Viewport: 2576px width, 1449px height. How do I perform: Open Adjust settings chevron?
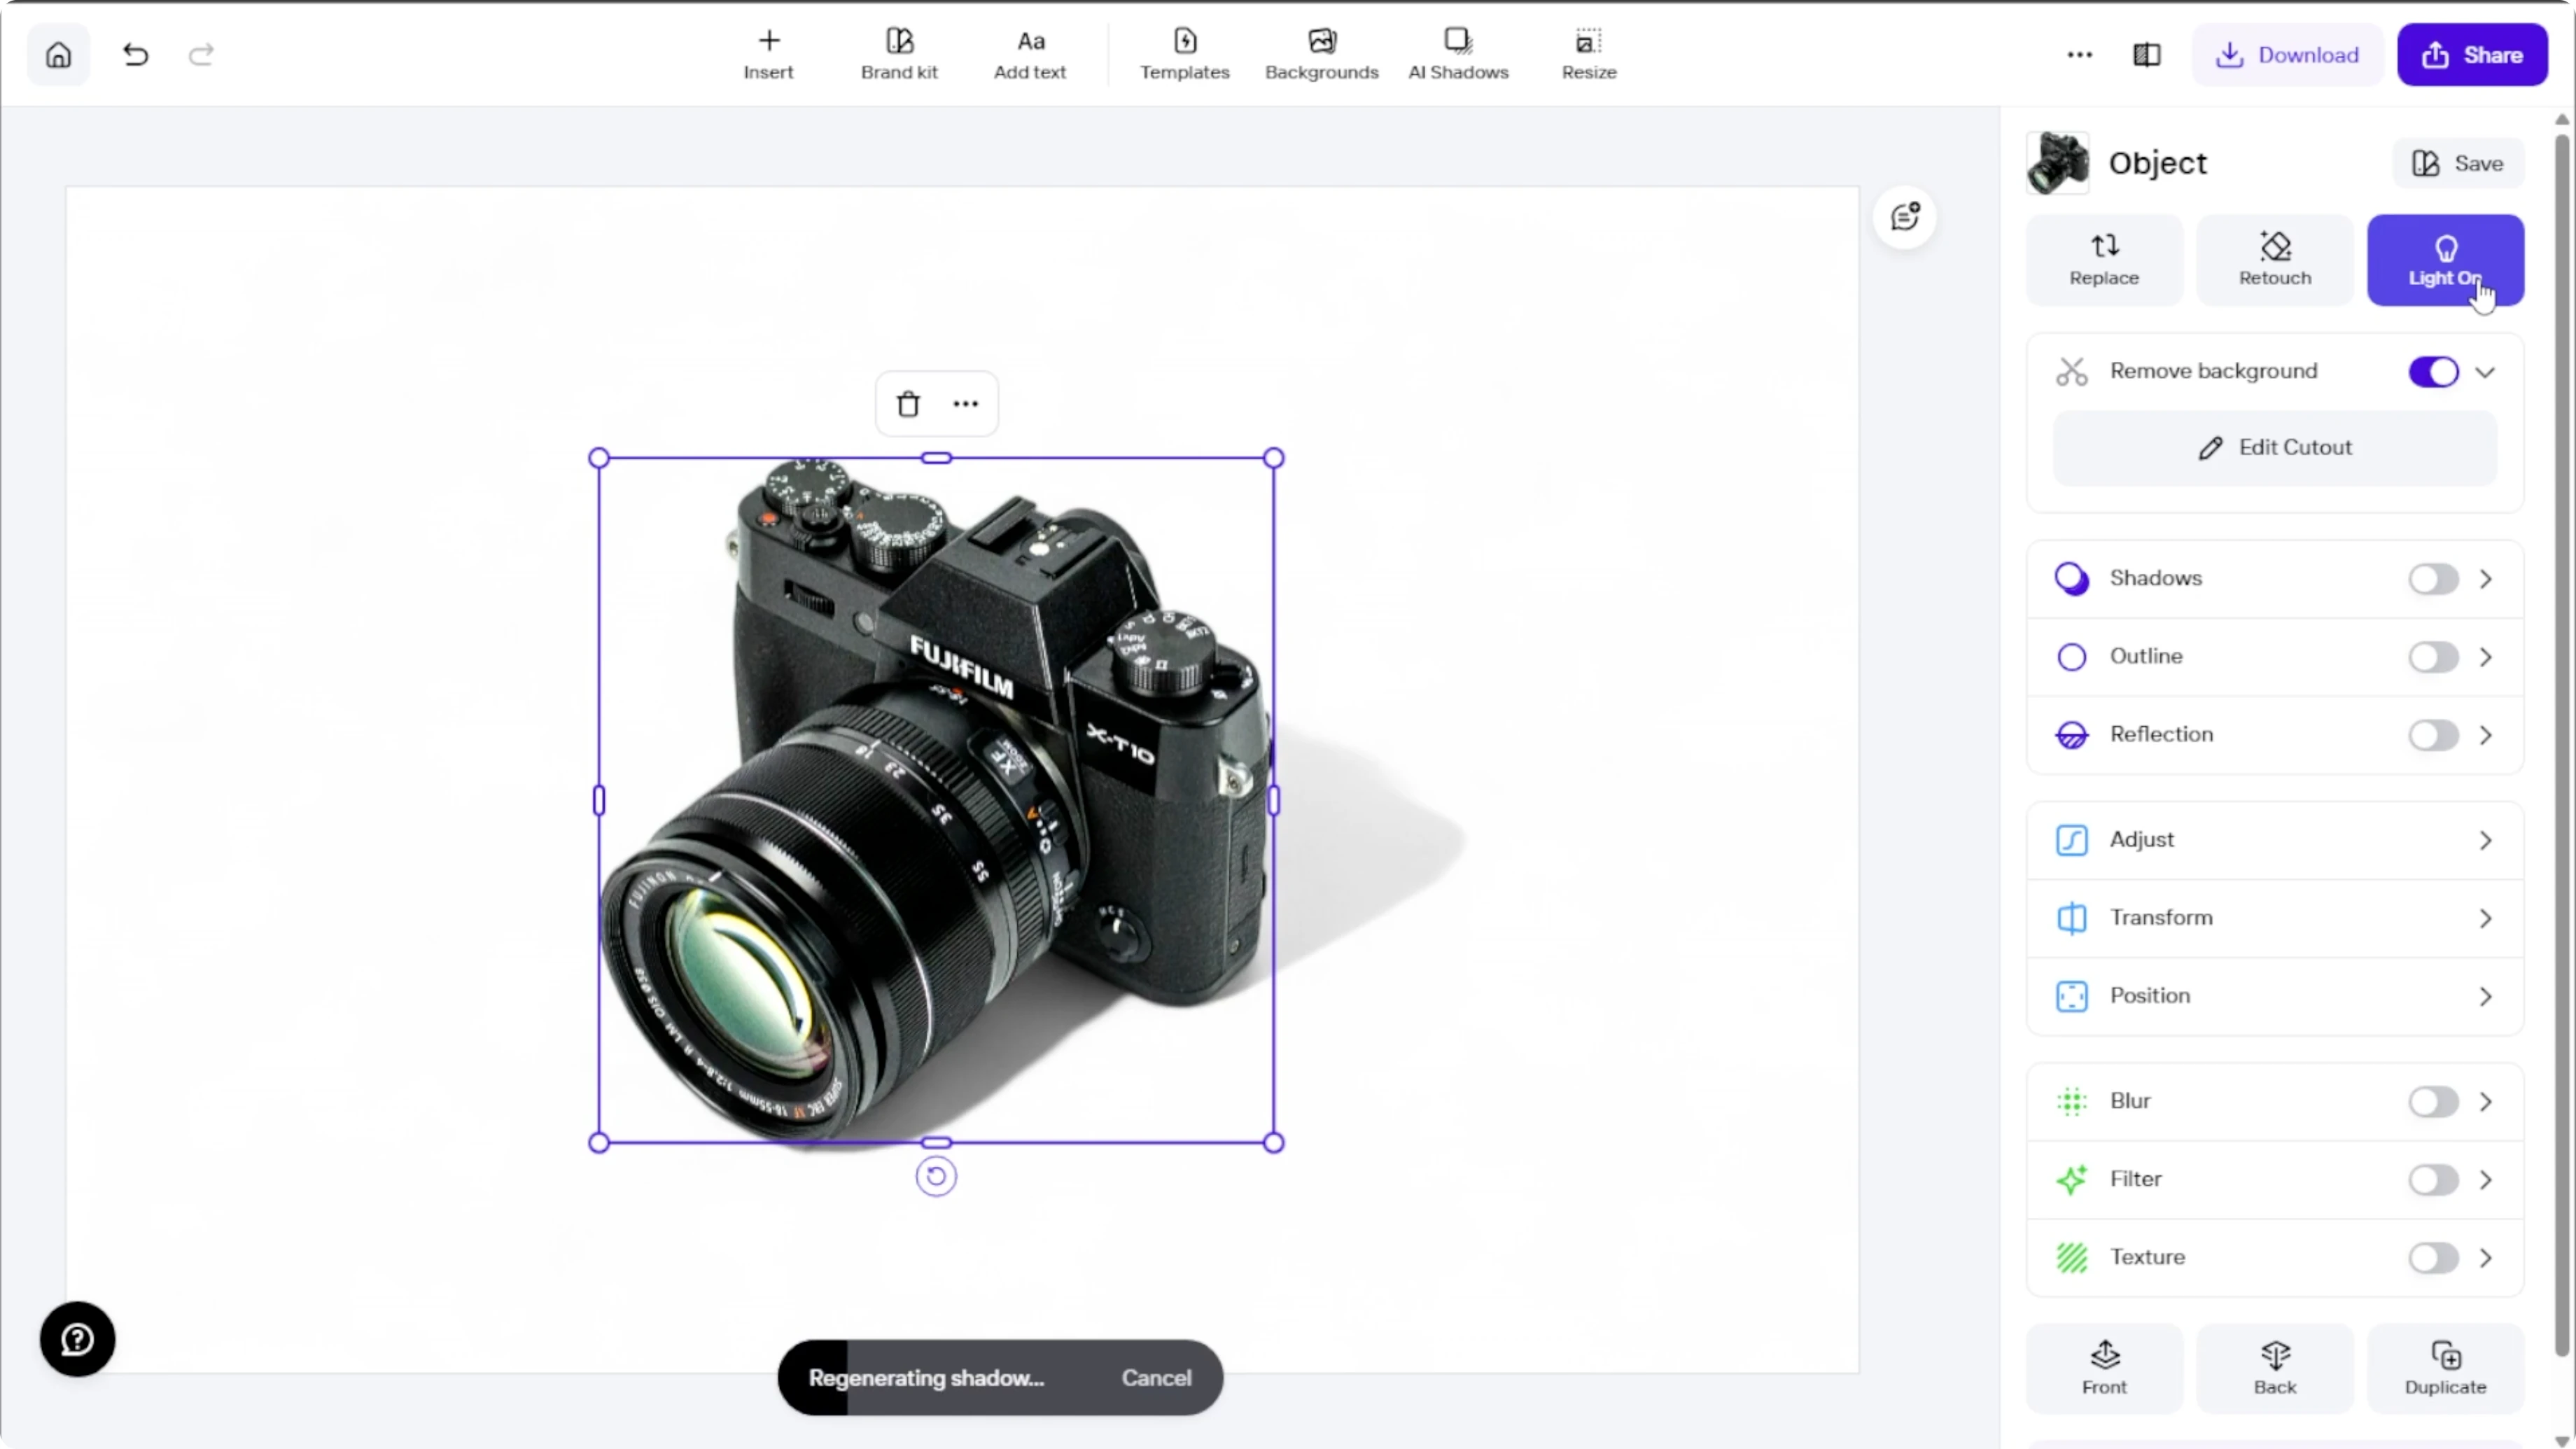pos(2486,840)
